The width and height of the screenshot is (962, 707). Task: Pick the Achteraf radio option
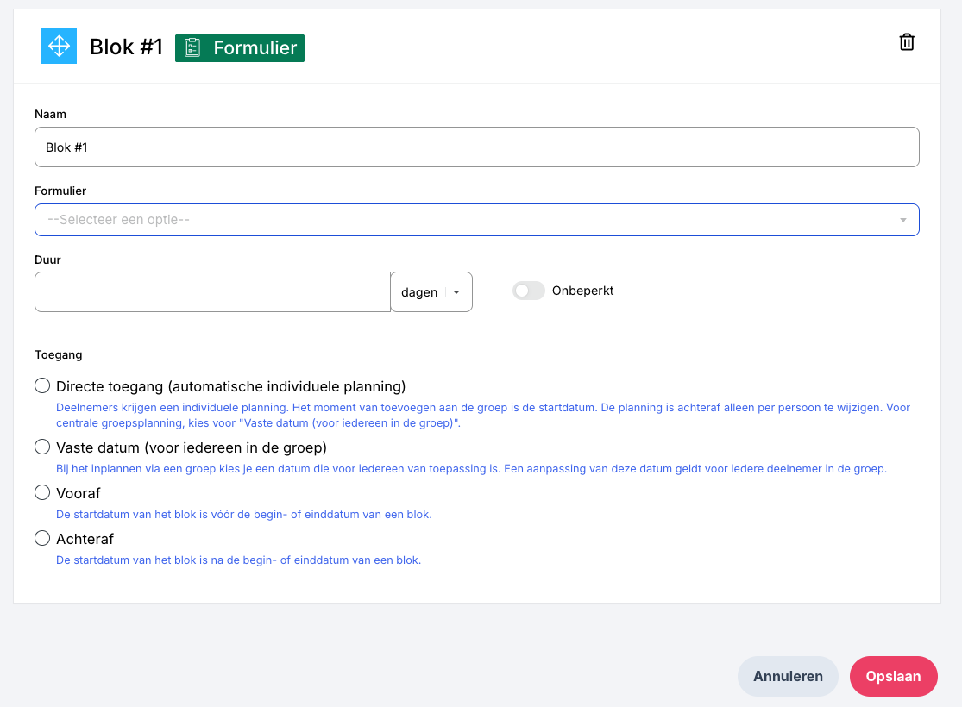click(42, 539)
